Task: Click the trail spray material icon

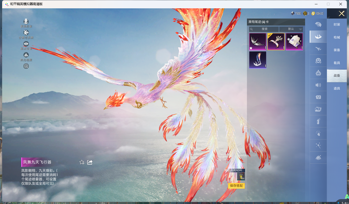Action: pos(241,176)
